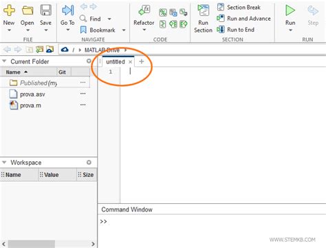This screenshot has width=326, height=248.
Task: Expand the chevron after MATLAB Drive
Action: [x=125, y=50]
